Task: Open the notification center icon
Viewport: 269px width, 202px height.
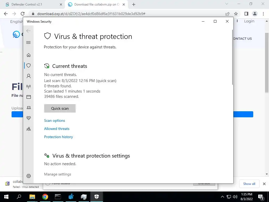Action: point(261,197)
